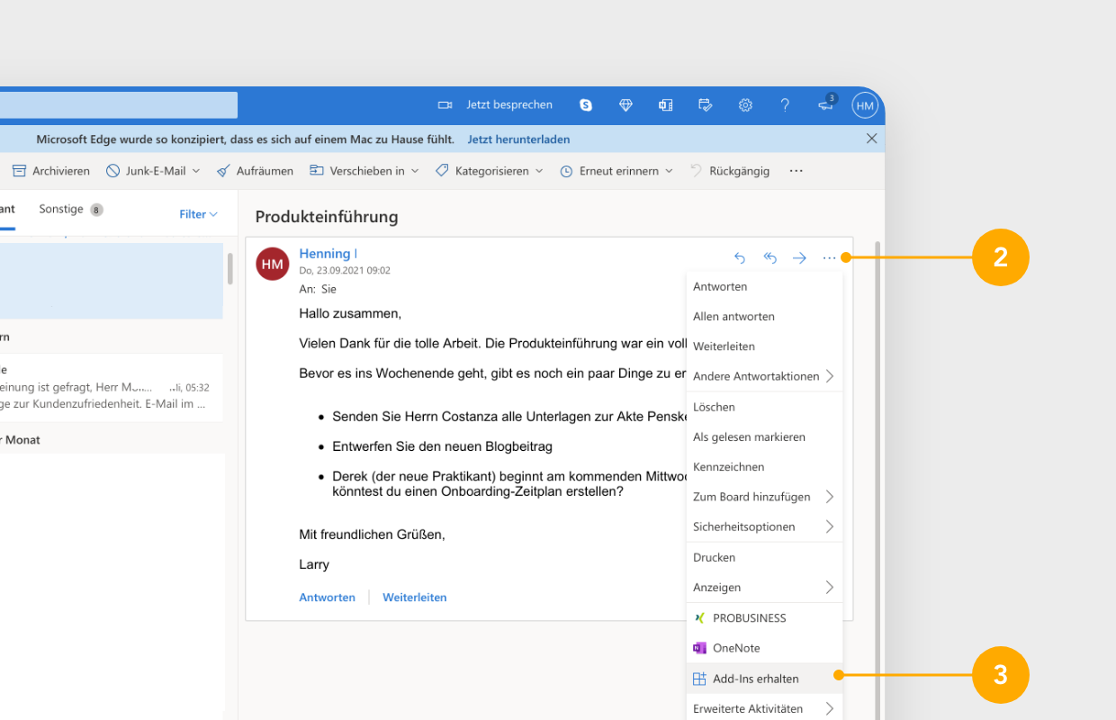1116x720 pixels.
Task: Expand Zum Board hinzufügen submenu
Action: 764,497
